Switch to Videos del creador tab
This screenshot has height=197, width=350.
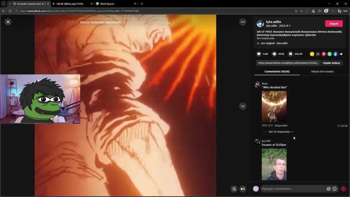pos(322,71)
